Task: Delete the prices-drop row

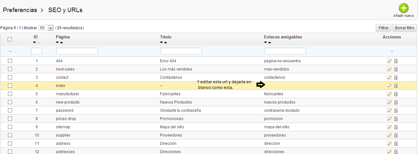Action: (x=396, y=119)
